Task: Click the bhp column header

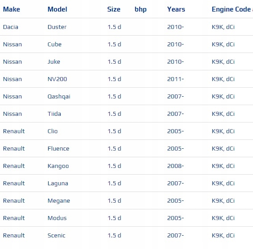Action: coord(141,9)
